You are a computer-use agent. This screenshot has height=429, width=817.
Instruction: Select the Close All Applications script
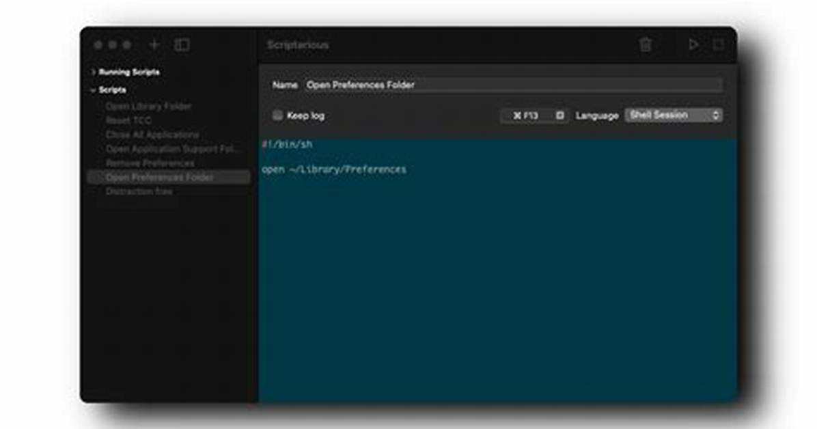tap(152, 135)
